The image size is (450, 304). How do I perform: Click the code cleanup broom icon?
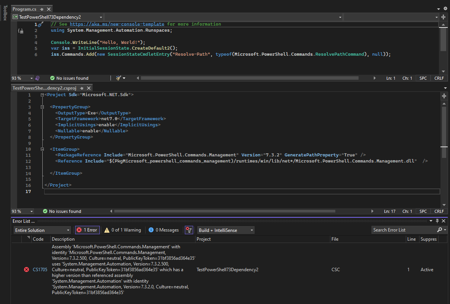(x=119, y=78)
